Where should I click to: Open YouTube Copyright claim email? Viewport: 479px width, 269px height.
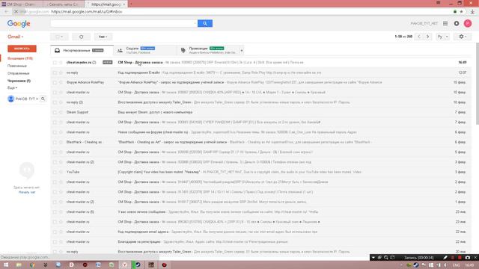(261, 172)
